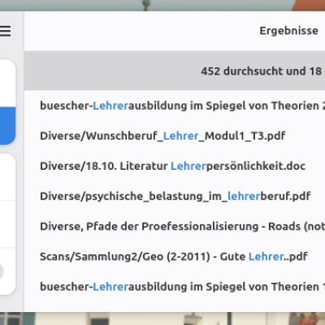
Task: Open result 'Diverse/psychische_belastung_im_lehrerberuf.pdf'
Action: point(175,196)
